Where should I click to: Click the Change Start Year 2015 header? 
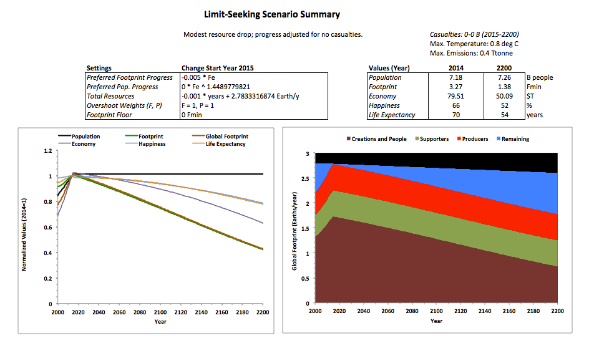click(x=217, y=67)
